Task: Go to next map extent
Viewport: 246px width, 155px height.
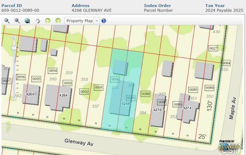Action: [x=58, y=20]
